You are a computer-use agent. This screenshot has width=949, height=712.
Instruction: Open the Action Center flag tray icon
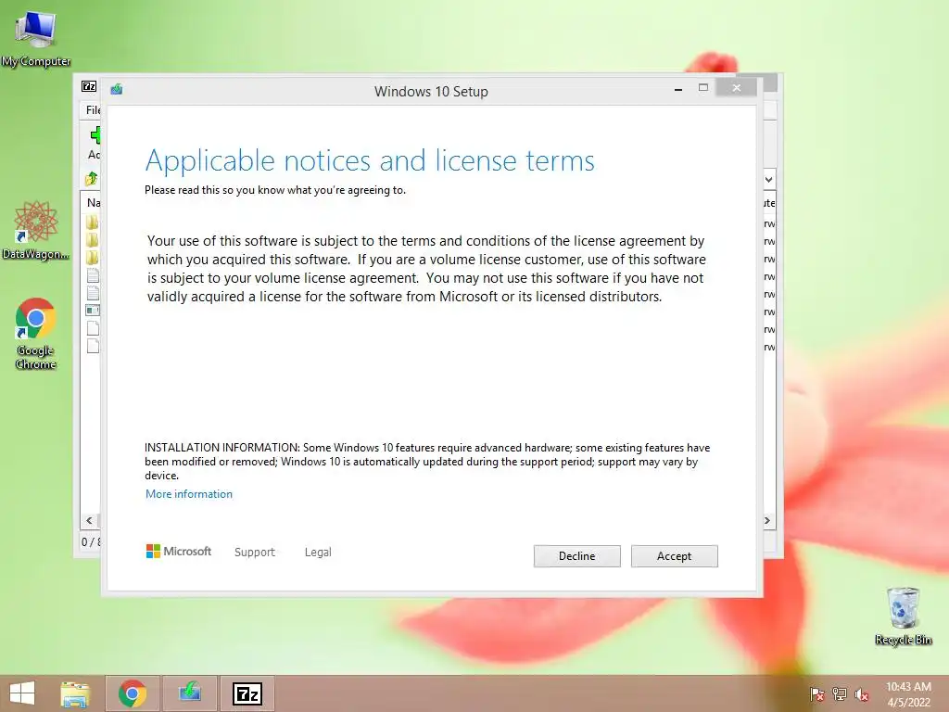[817, 694]
